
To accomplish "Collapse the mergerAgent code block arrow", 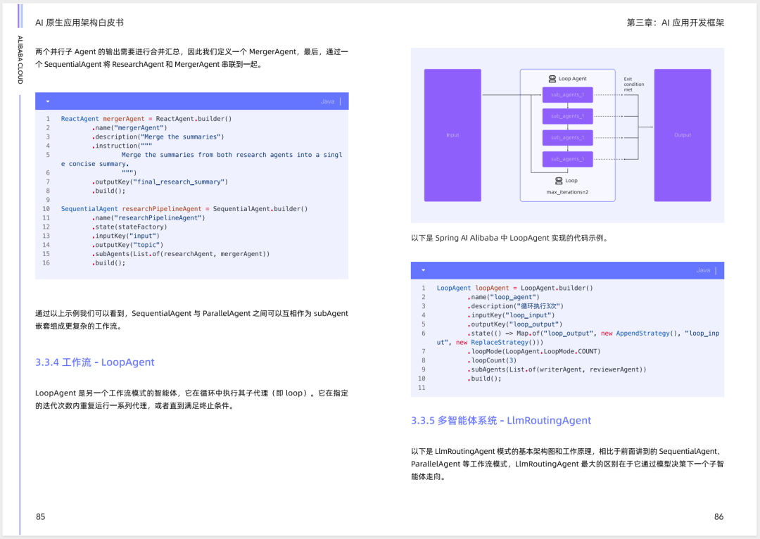I will point(48,101).
